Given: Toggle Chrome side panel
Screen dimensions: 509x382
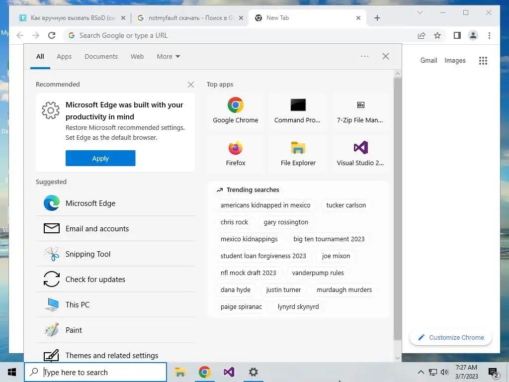Looking at the screenshot, I should 457,35.
